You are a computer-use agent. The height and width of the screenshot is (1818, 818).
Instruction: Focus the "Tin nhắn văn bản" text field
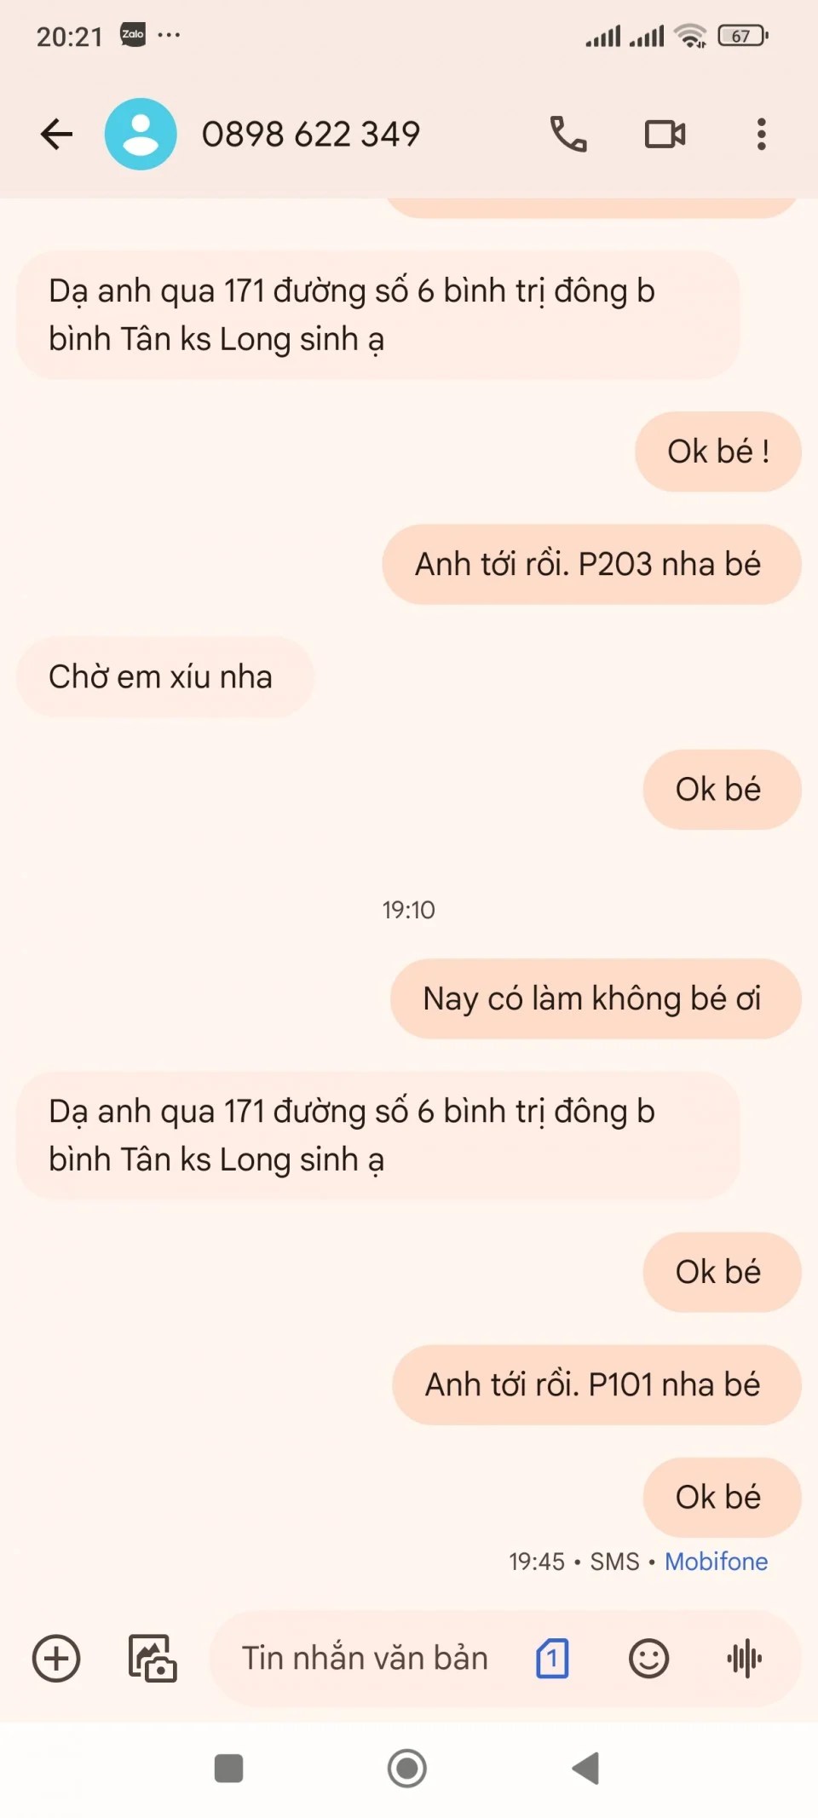(x=365, y=1658)
